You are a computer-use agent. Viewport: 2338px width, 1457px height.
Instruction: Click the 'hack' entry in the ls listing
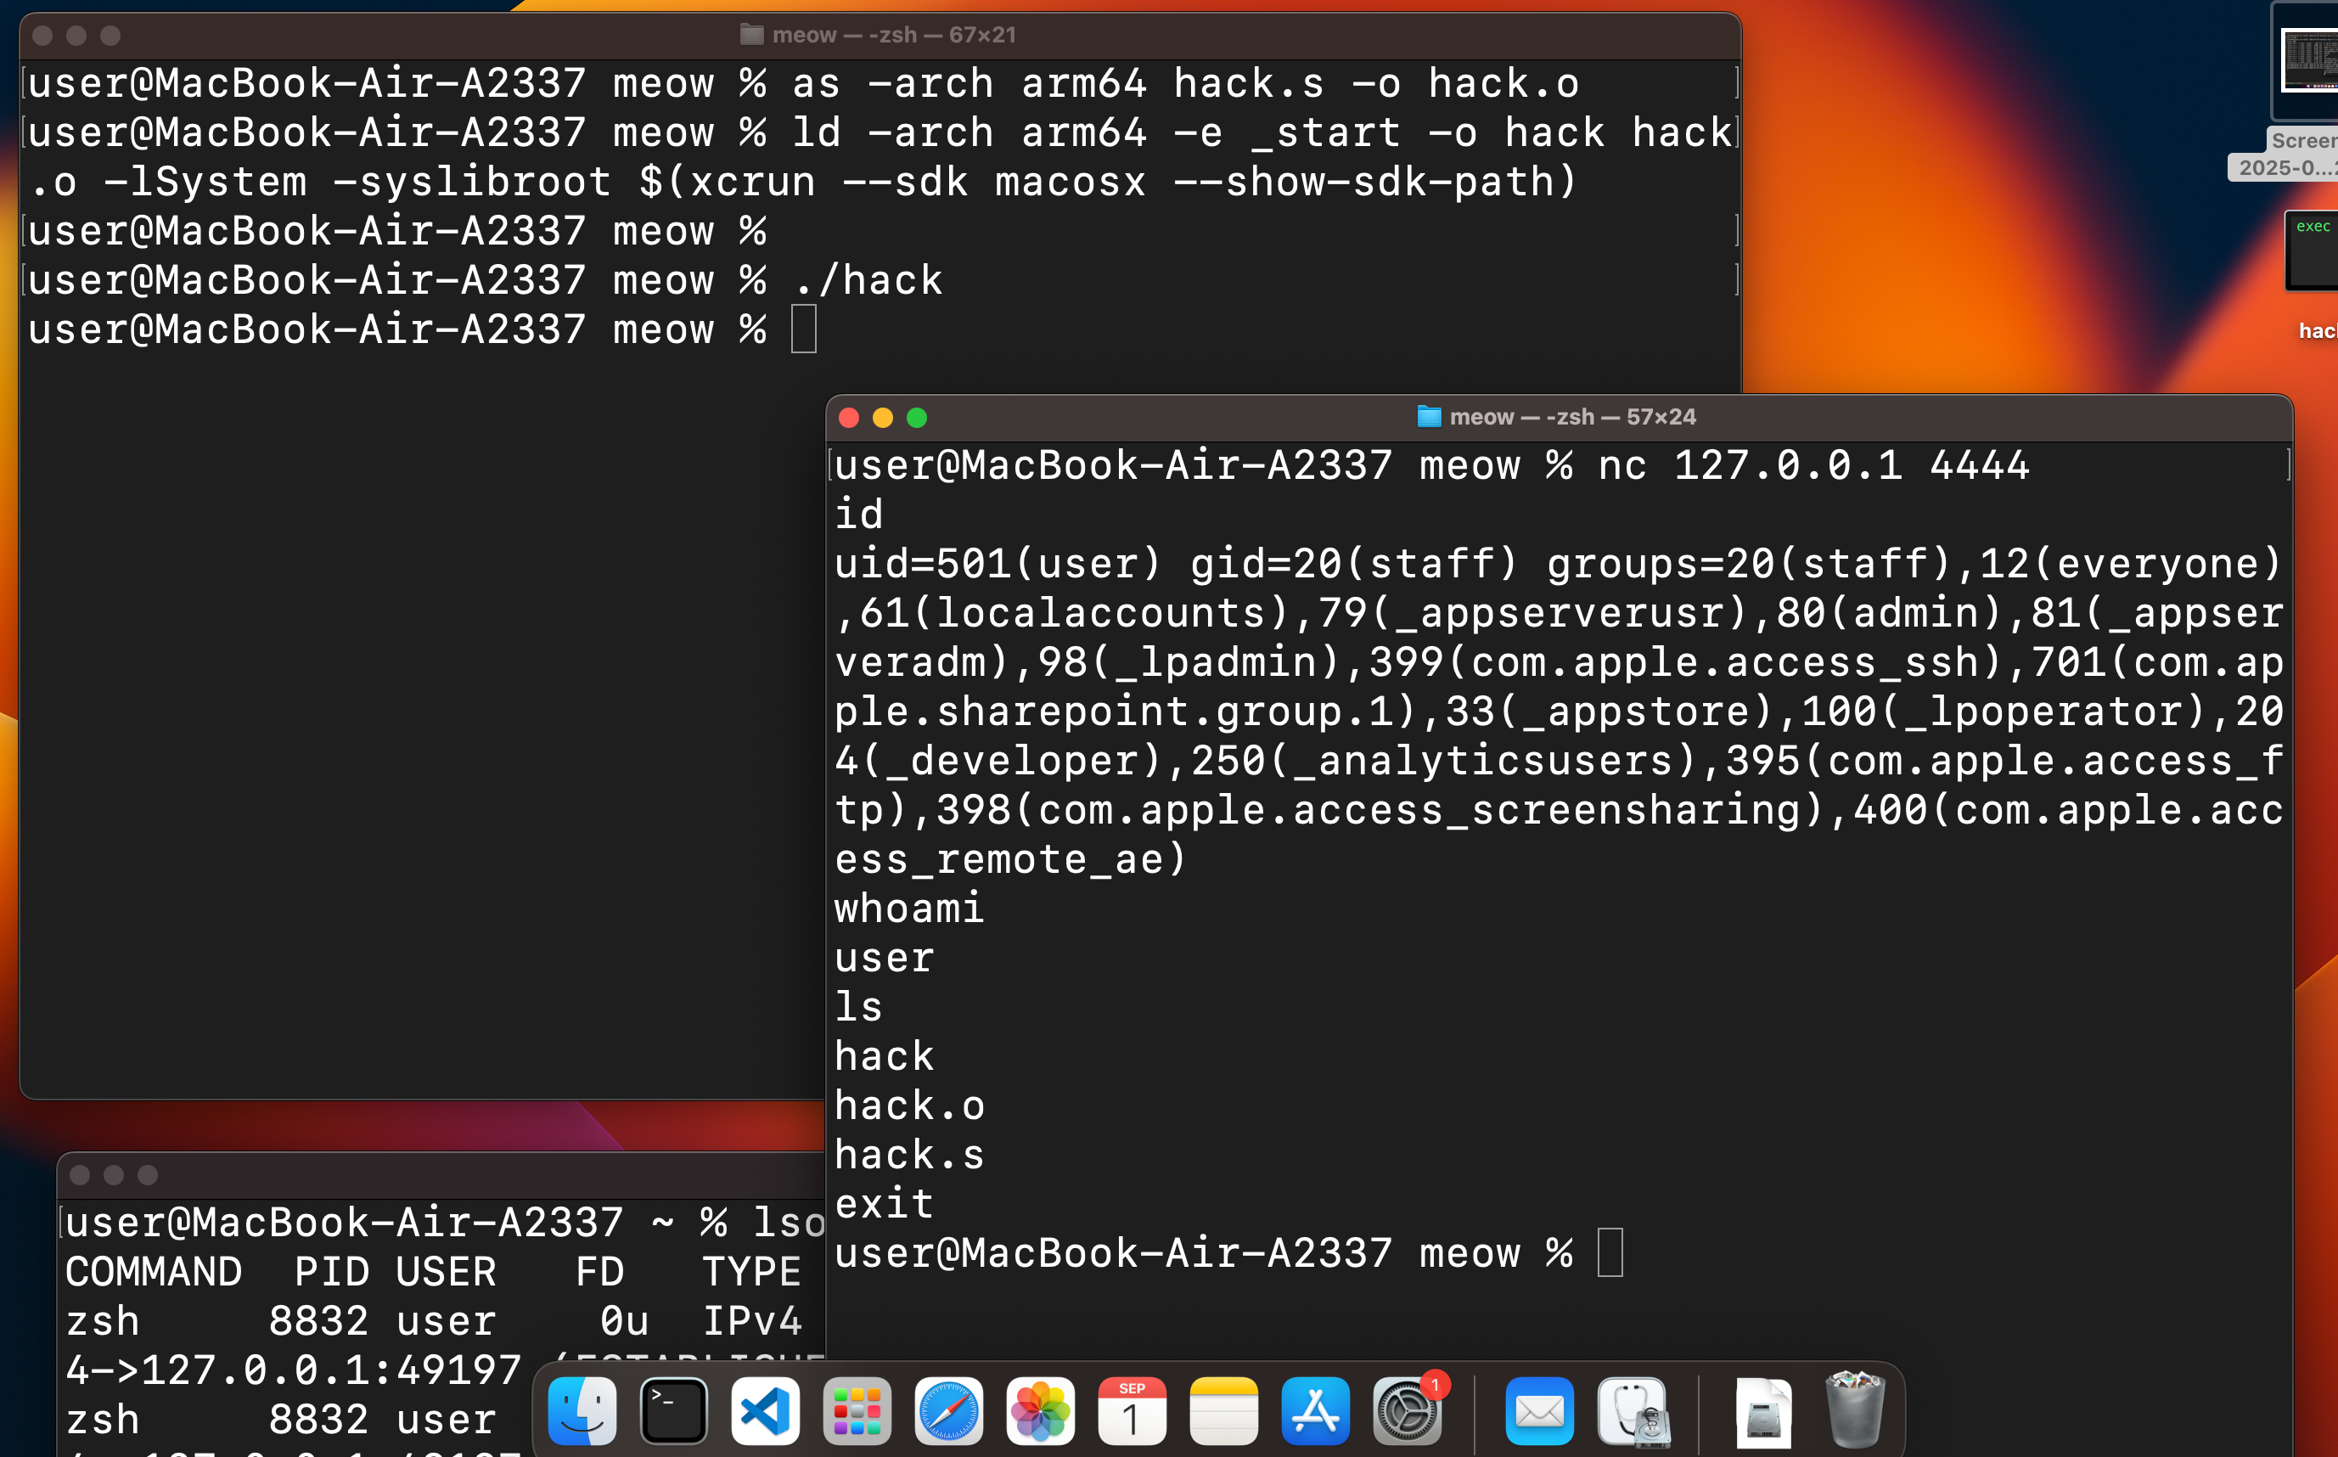click(x=885, y=1056)
